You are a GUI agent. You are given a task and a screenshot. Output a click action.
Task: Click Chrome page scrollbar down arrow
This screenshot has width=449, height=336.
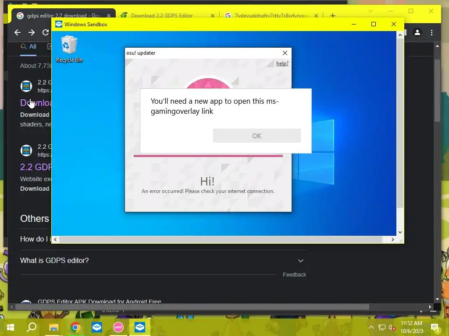437,299
